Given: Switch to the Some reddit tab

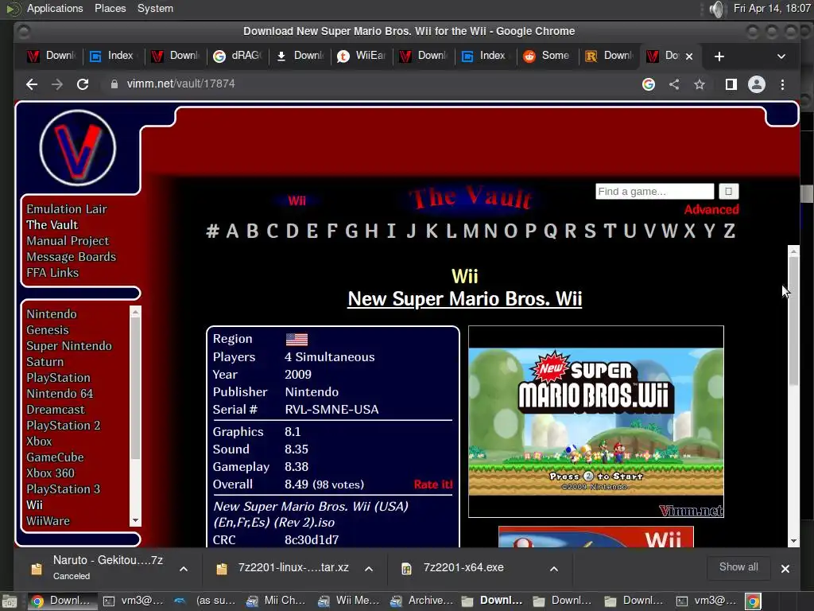Looking at the screenshot, I should tap(548, 56).
